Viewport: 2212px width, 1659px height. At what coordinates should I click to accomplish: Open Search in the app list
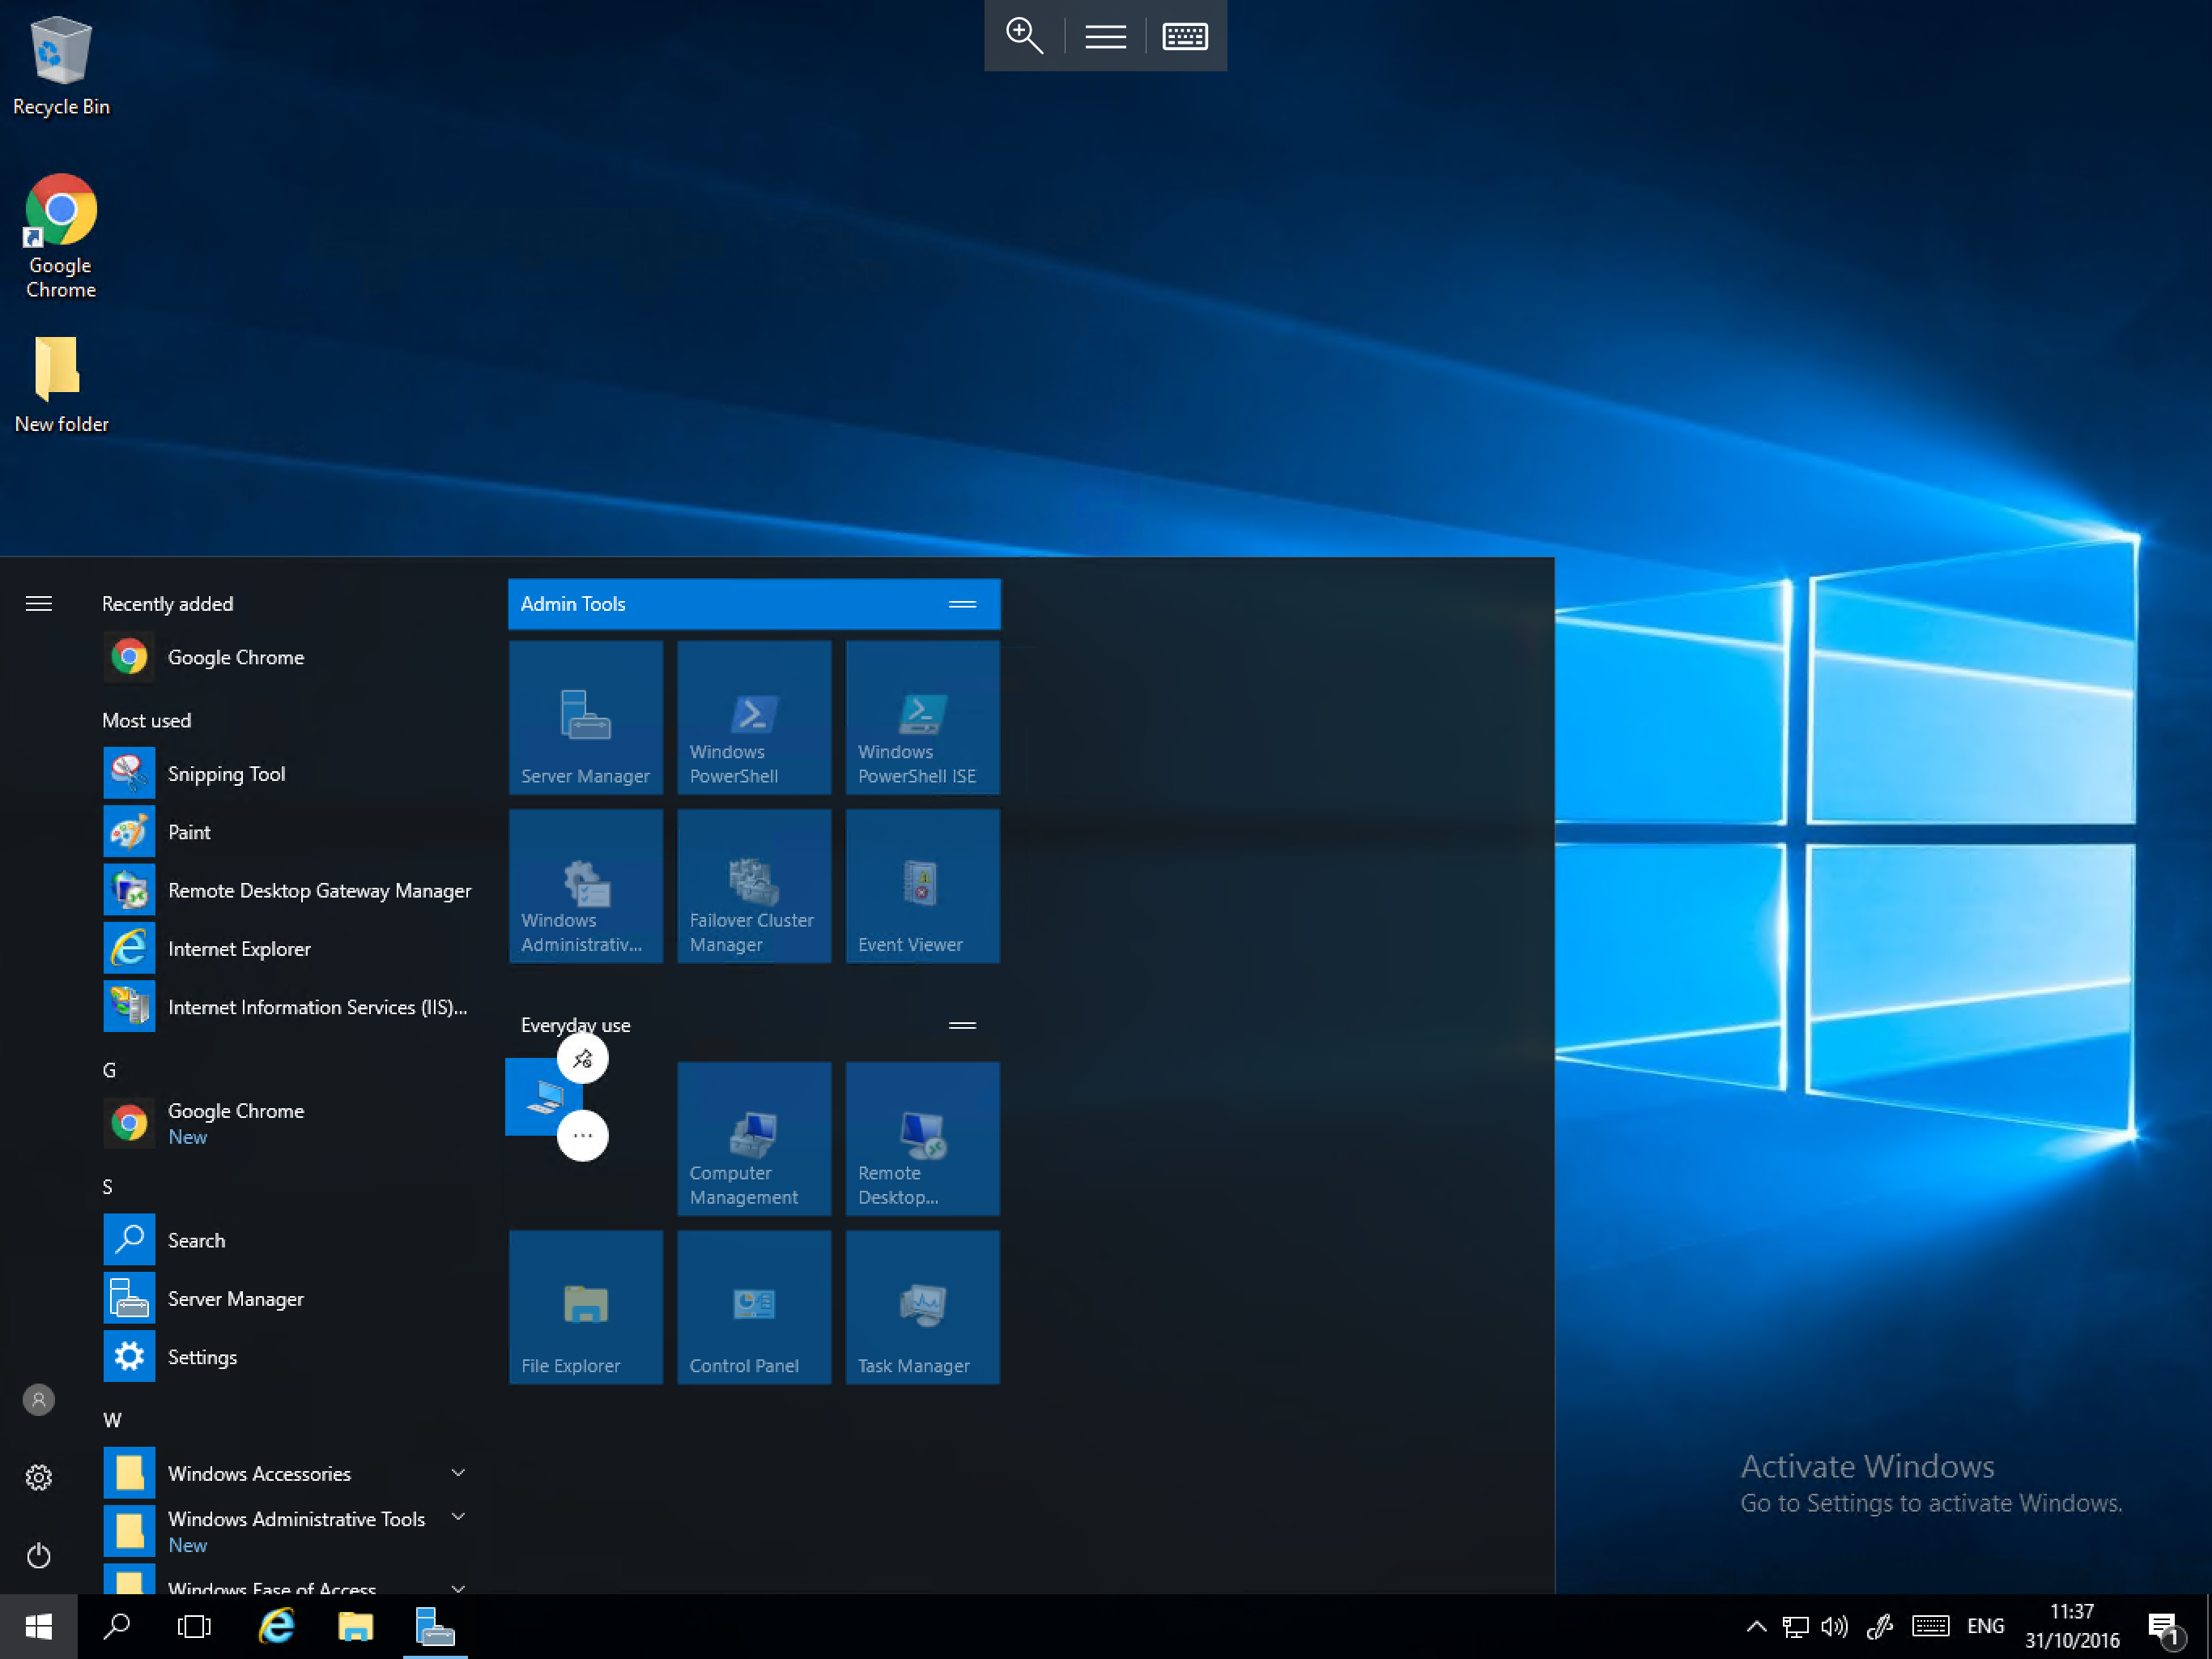click(x=289, y=1239)
